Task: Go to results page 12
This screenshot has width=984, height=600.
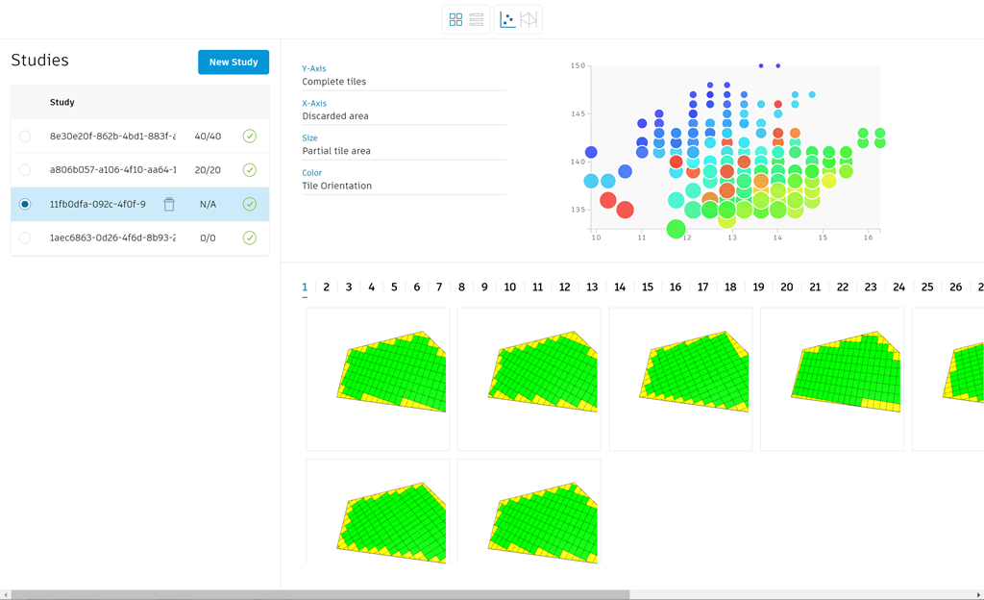Action: click(564, 287)
